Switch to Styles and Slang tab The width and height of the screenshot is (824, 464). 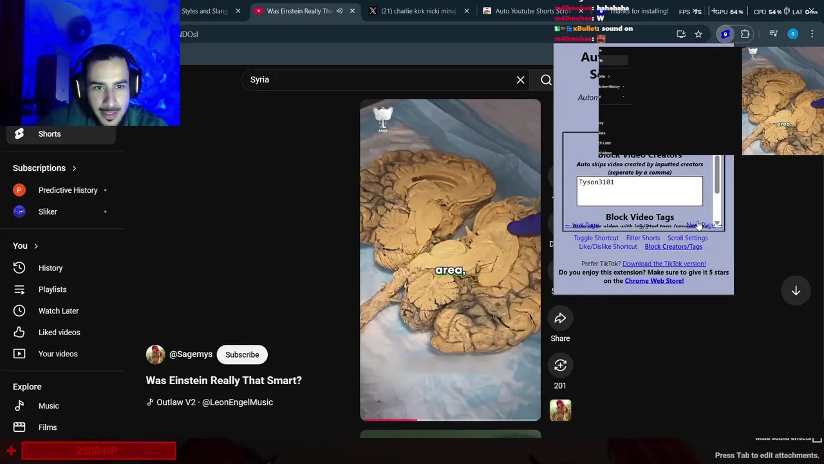[205, 11]
